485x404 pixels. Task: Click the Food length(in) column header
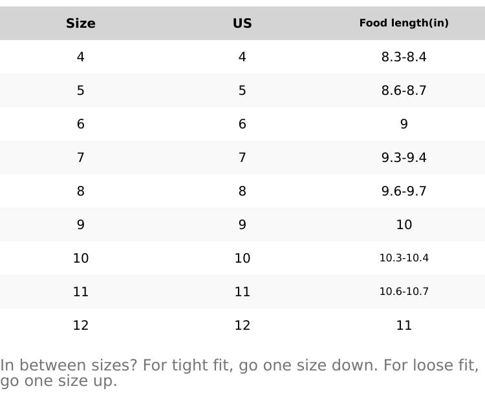click(x=404, y=23)
